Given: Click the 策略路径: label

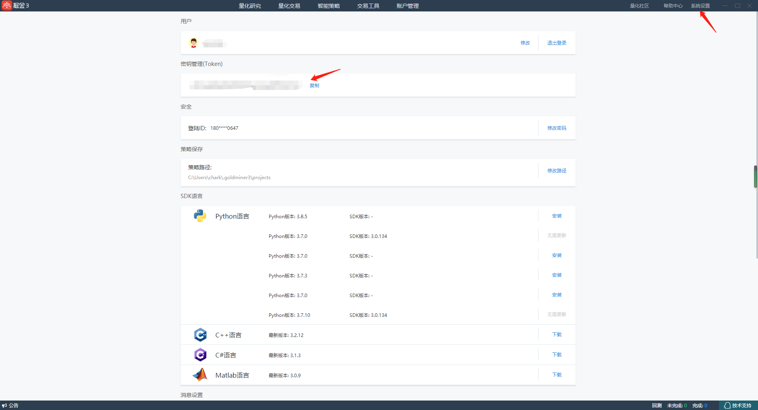Looking at the screenshot, I should [x=200, y=168].
